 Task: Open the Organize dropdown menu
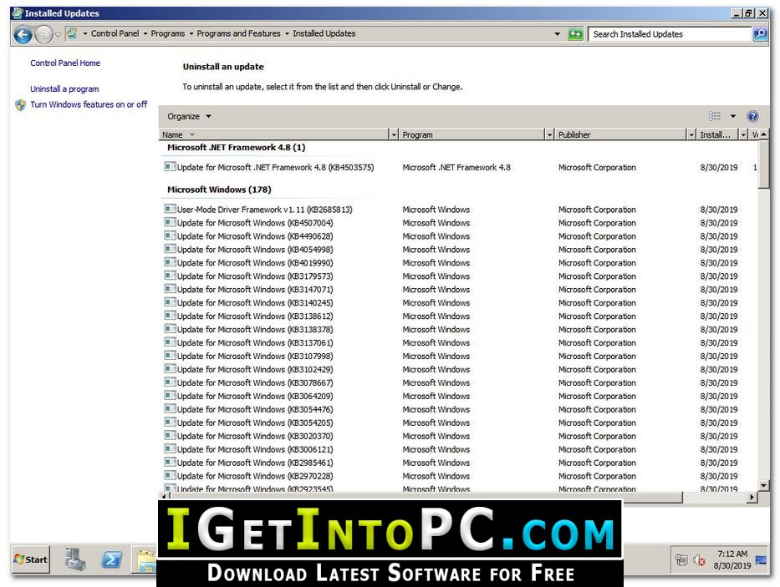pos(189,116)
